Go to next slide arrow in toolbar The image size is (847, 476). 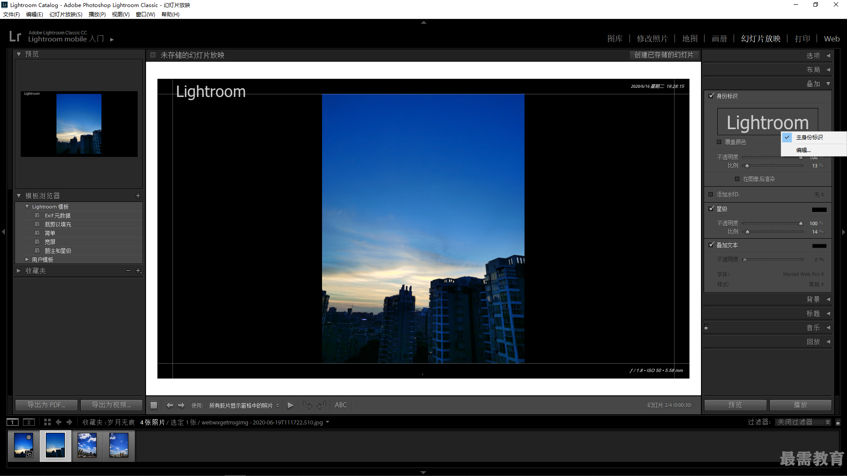[x=181, y=405]
